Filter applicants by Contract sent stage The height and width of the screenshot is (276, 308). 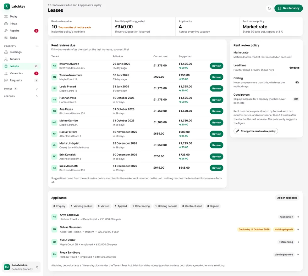click(x=192, y=206)
